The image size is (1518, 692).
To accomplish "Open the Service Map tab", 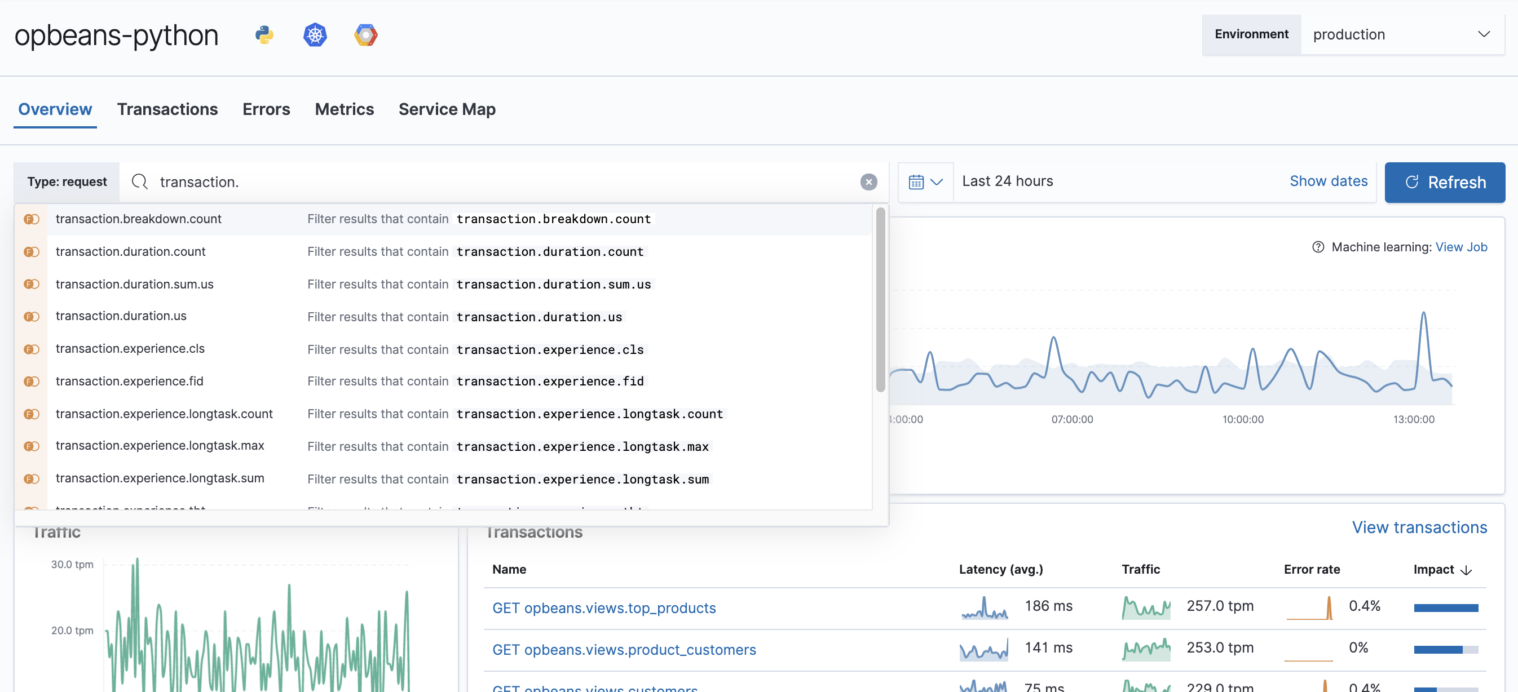I will click(447, 109).
